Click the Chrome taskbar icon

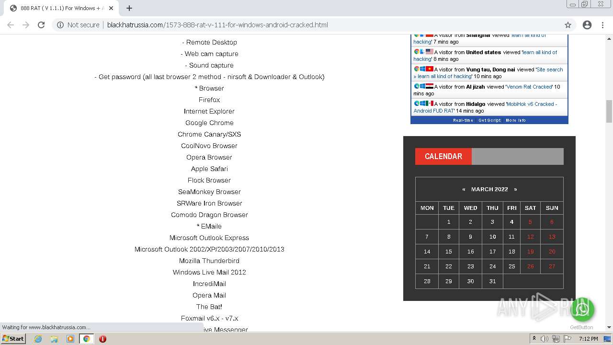pos(87,339)
